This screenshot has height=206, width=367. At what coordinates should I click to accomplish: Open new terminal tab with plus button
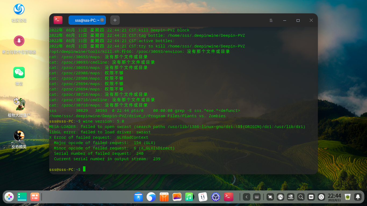click(x=115, y=20)
